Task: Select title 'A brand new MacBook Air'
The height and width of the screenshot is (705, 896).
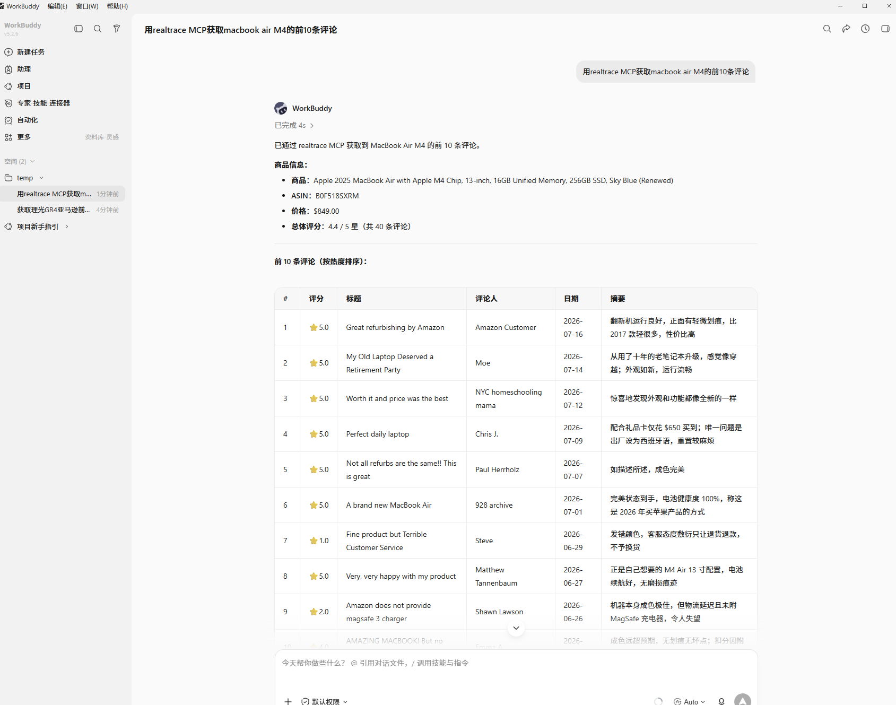Action: 389,505
